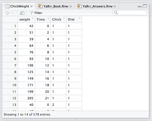Click Time cell with value 20
The height and width of the screenshot is (121, 152).
pyautogui.click(x=43, y=92)
